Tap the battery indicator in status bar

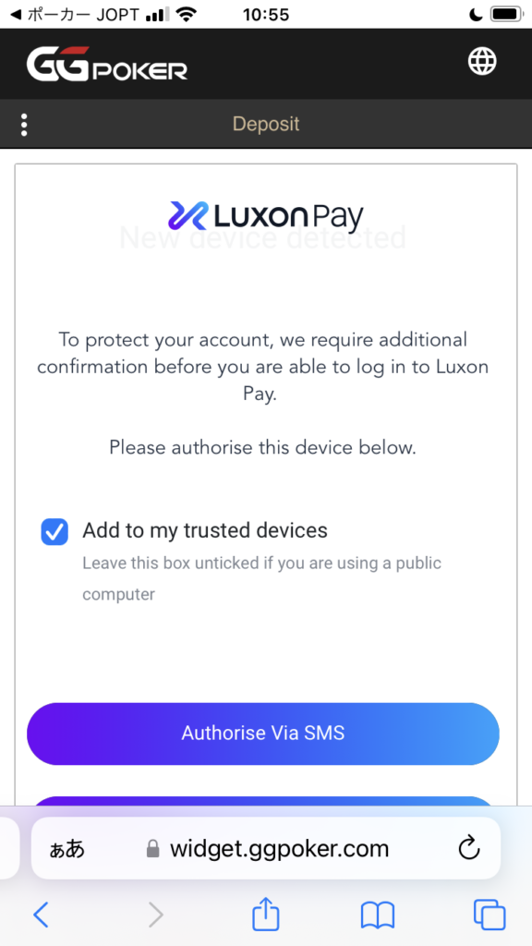[505, 14]
